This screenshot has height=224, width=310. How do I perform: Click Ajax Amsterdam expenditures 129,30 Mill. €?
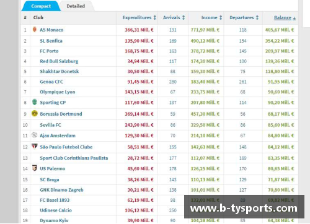pyautogui.click(x=139, y=136)
